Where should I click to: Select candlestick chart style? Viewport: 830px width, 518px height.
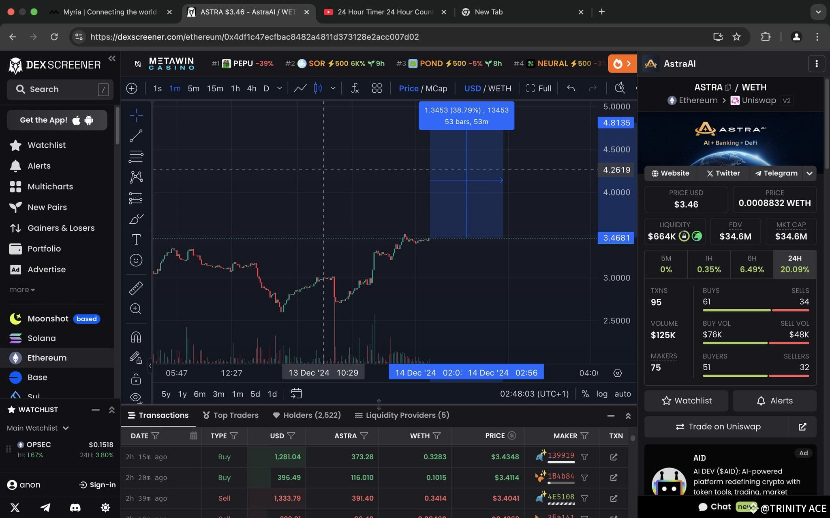click(318, 88)
